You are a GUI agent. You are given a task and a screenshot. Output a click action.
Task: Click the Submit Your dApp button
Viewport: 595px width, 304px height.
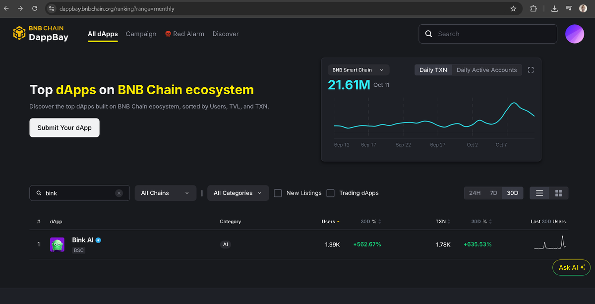64,127
